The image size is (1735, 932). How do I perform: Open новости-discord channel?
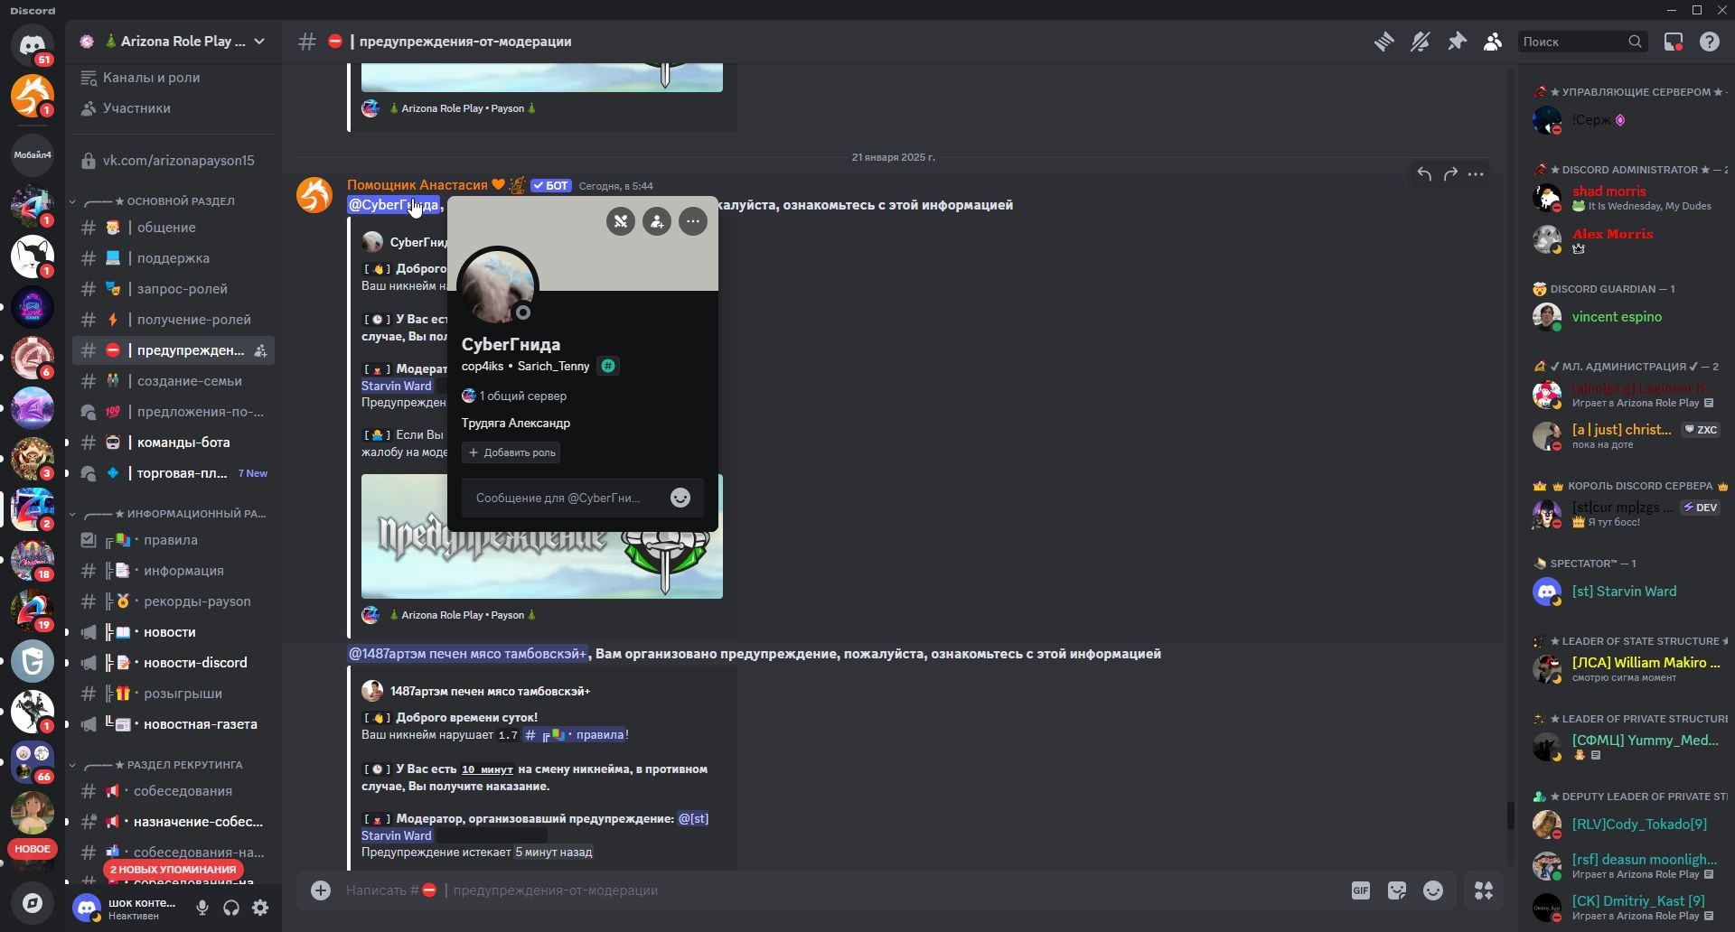tap(173, 663)
